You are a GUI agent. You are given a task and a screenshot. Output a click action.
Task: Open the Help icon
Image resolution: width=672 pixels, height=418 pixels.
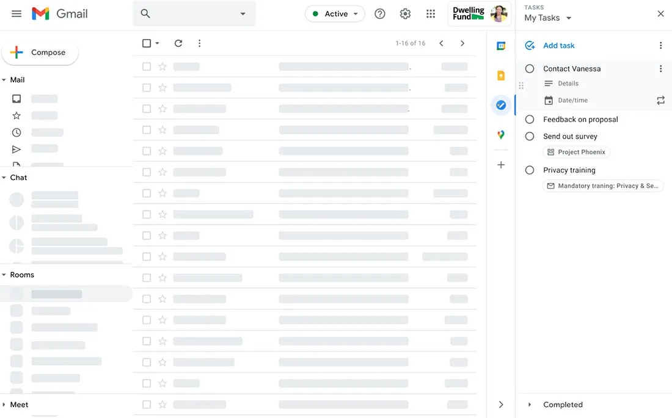(380, 13)
